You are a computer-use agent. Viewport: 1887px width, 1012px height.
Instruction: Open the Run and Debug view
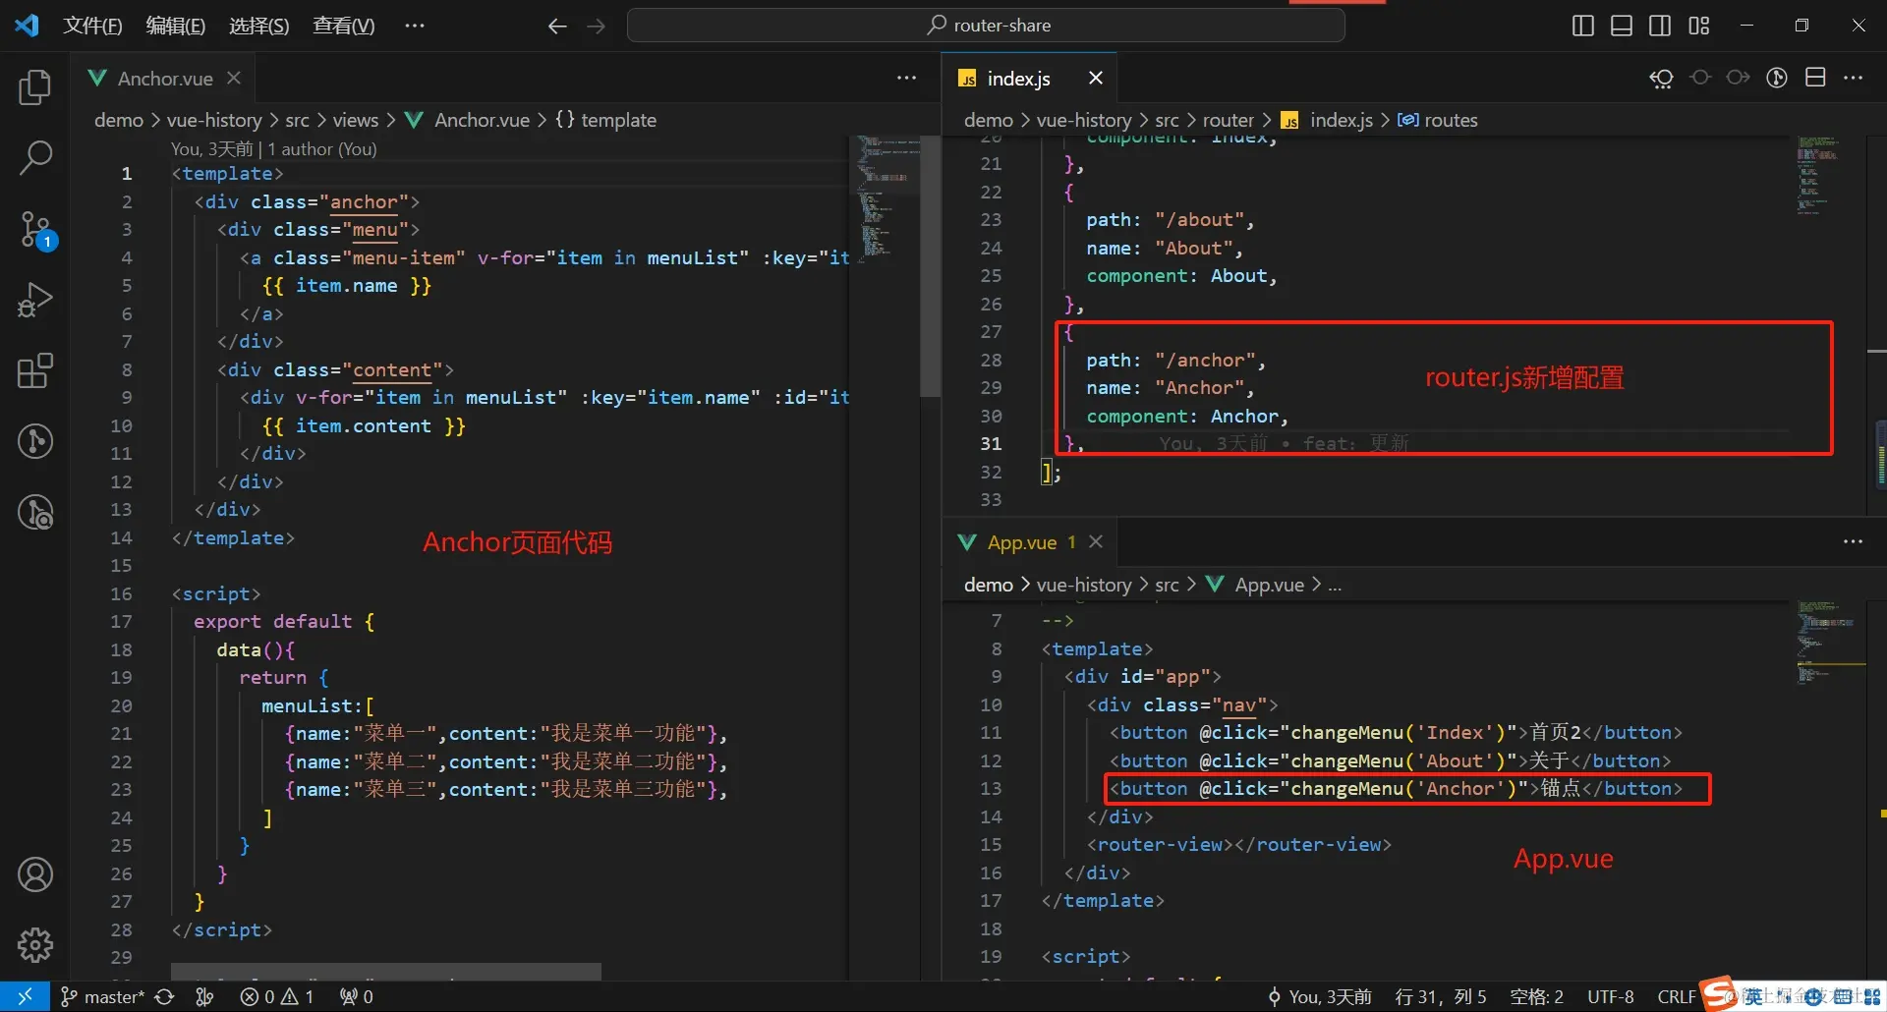pos(35,300)
